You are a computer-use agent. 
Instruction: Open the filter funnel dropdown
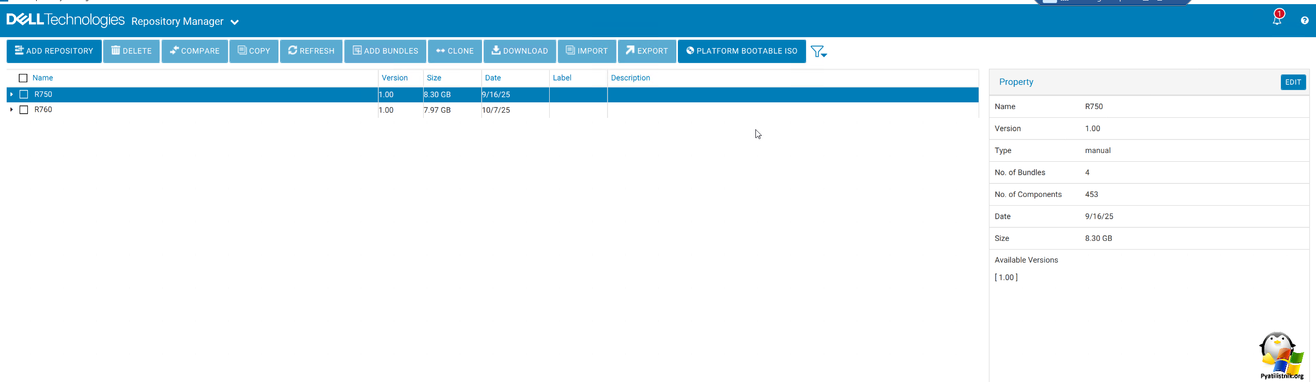point(818,52)
